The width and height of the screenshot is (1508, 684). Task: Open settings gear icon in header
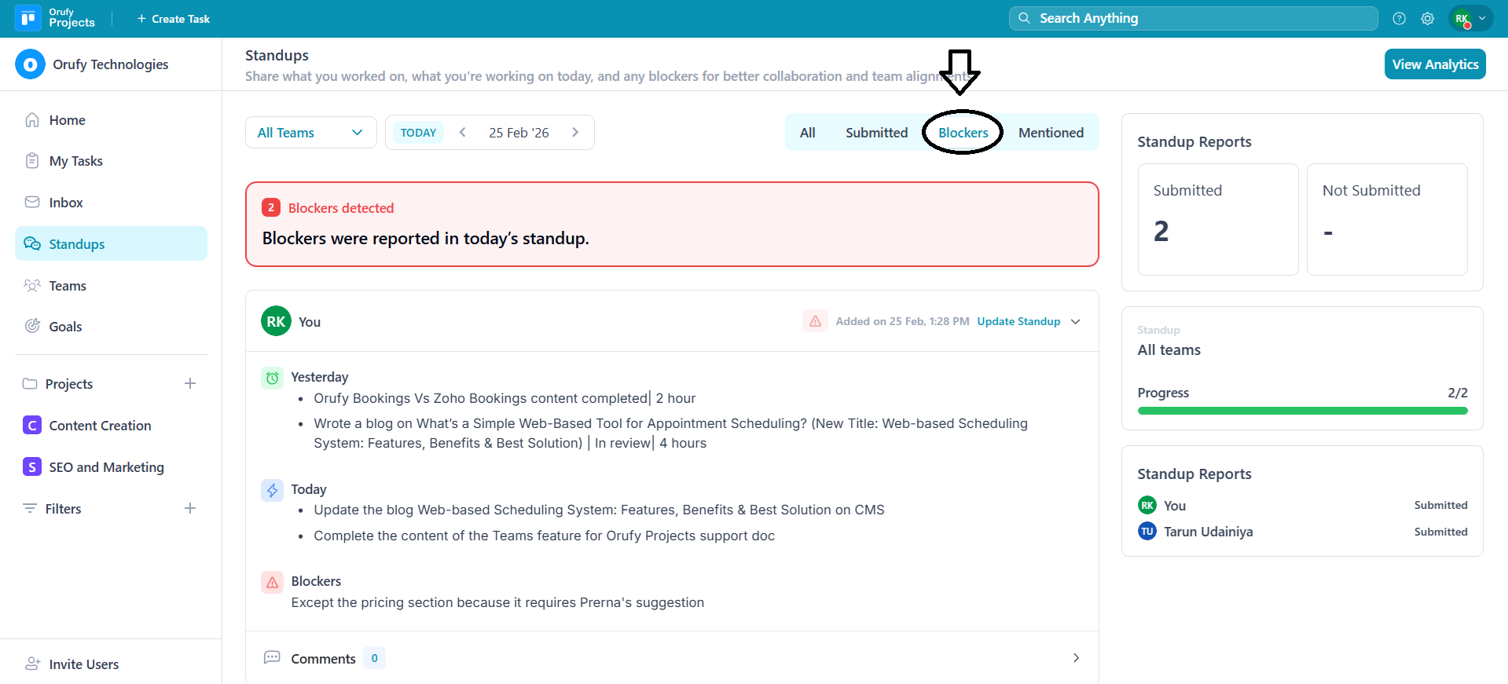[x=1428, y=19]
